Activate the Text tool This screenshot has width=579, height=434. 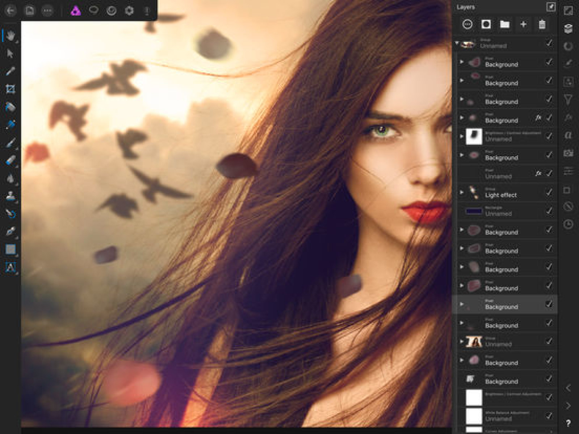10,267
